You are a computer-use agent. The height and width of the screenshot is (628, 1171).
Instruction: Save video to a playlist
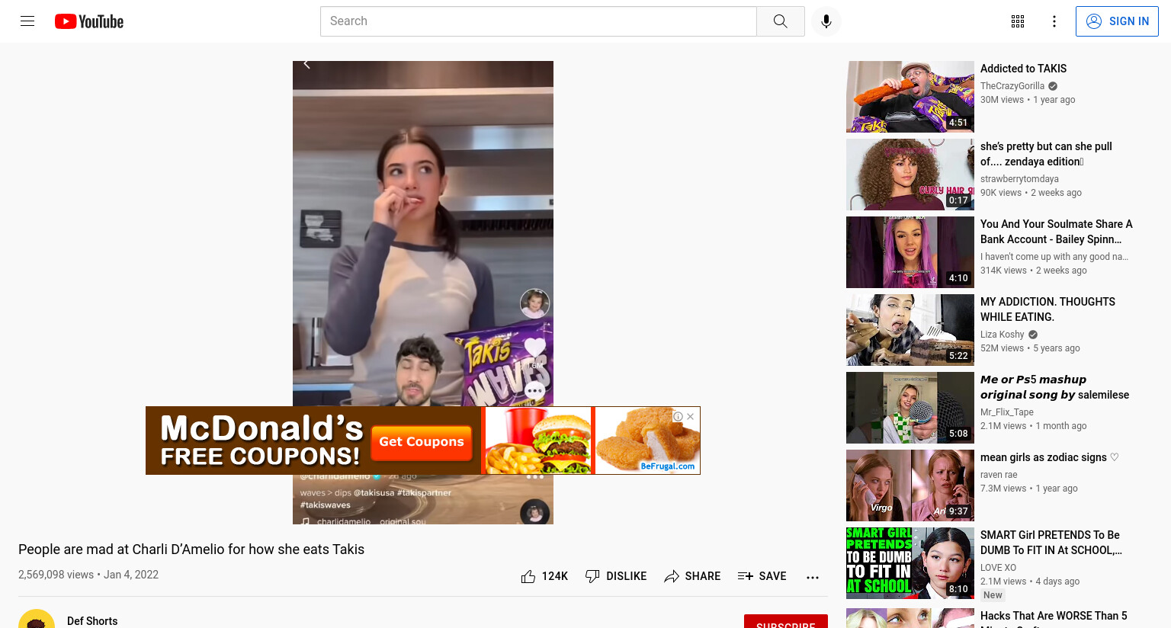[x=762, y=576]
